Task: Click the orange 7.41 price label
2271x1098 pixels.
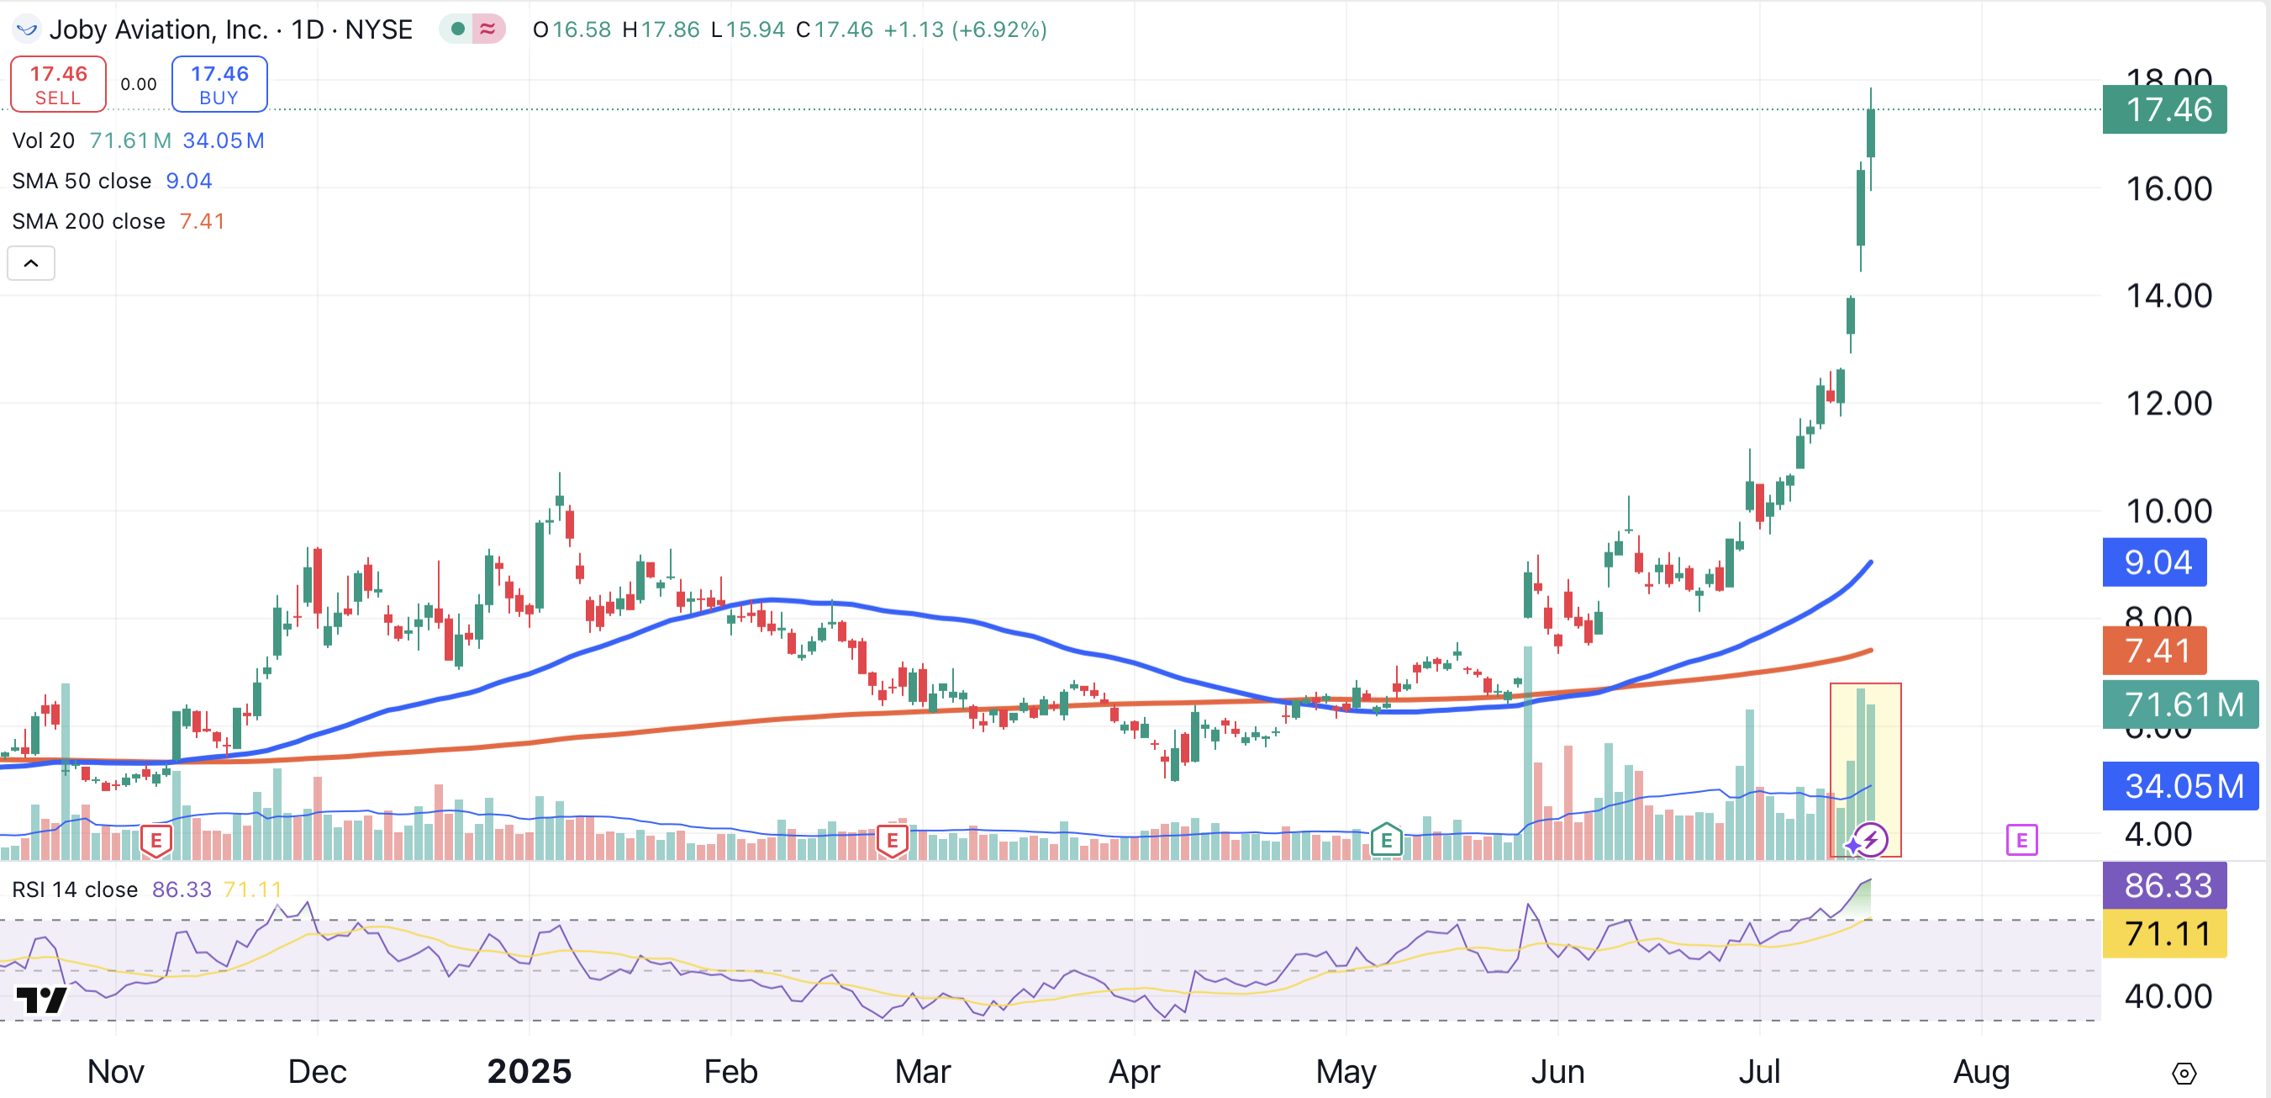Action: coord(2153,651)
